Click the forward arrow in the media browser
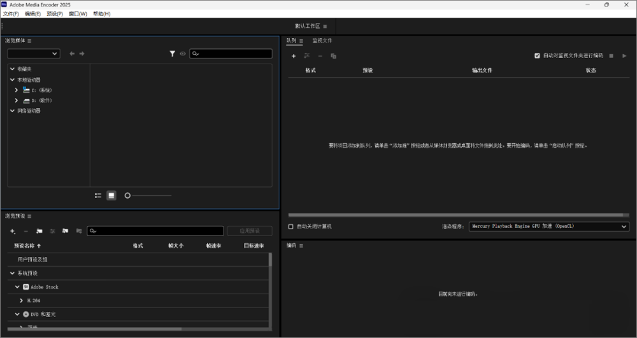Viewport: 637px width, 338px height. point(82,53)
